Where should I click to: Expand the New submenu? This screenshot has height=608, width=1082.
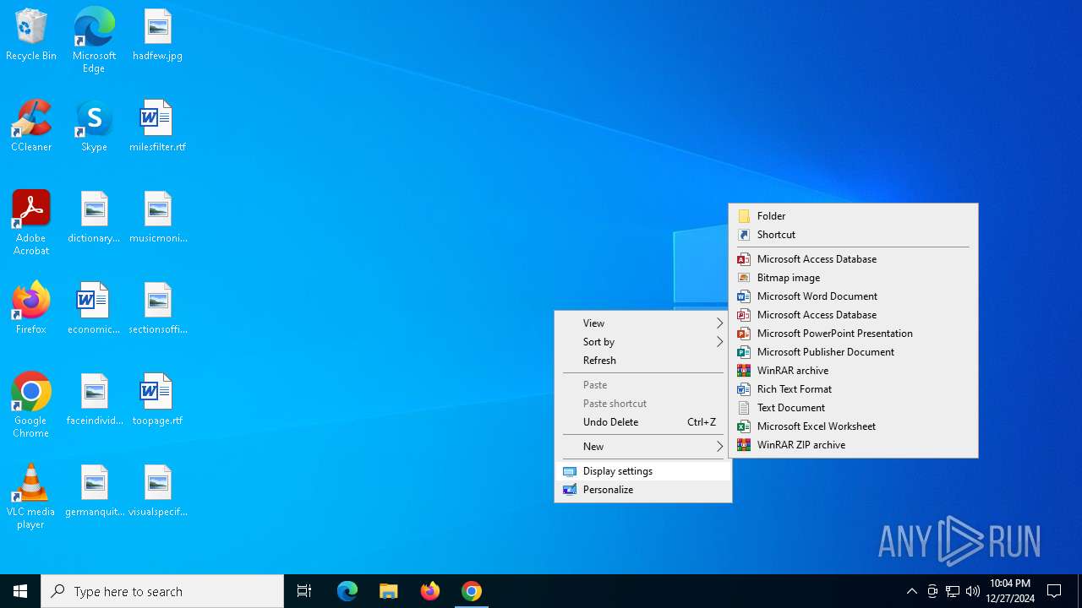tap(643, 447)
